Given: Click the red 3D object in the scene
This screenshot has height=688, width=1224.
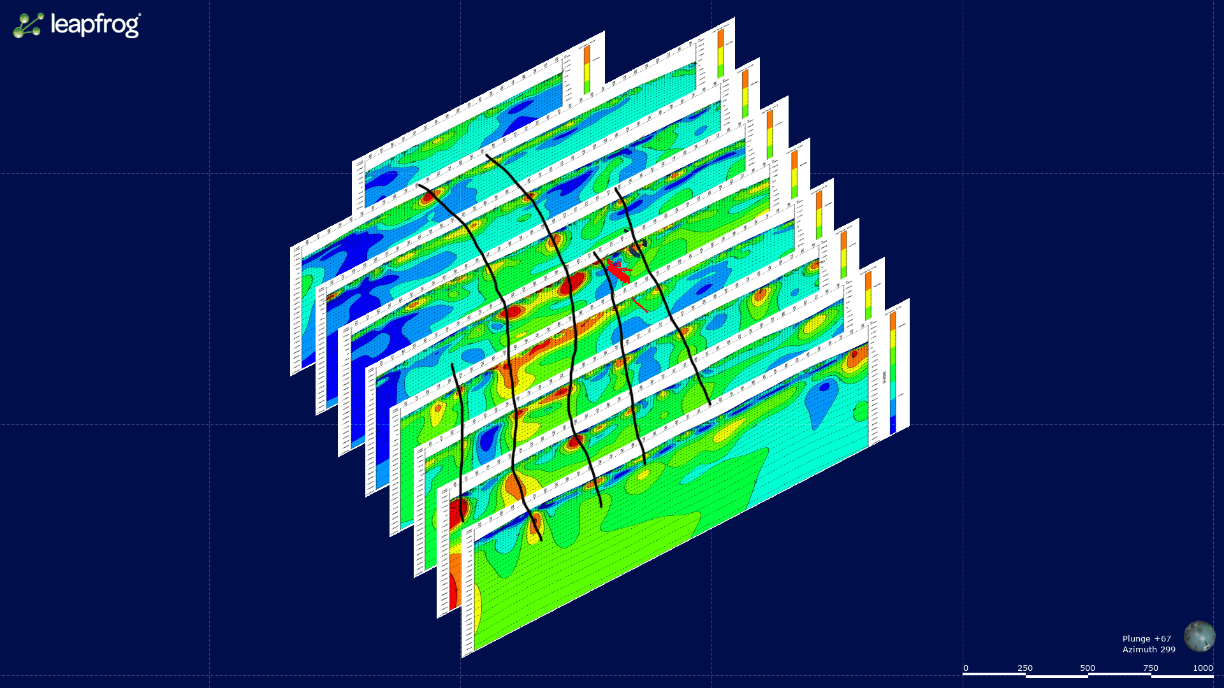Looking at the screenshot, I should 618,271.
